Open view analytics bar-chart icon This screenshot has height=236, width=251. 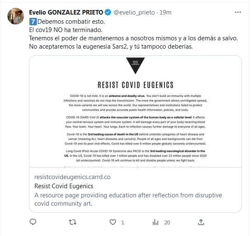click(156, 223)
